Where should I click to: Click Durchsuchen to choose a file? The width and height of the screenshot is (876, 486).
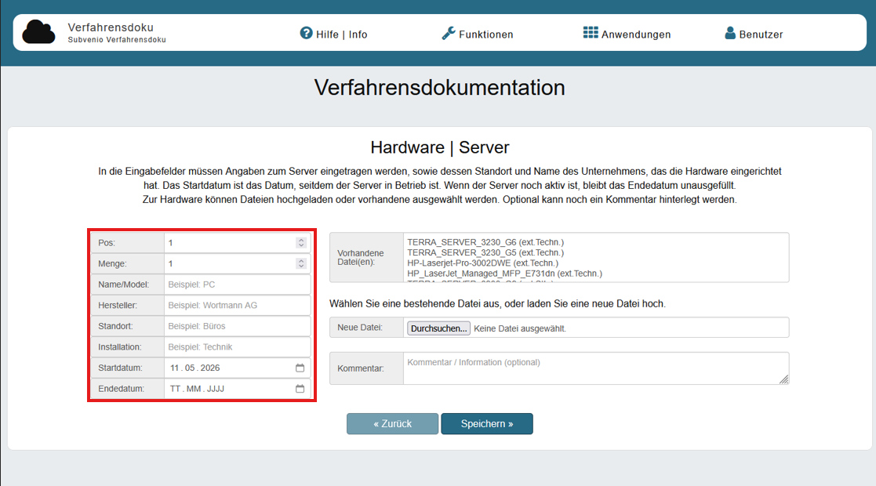(438, 328)
